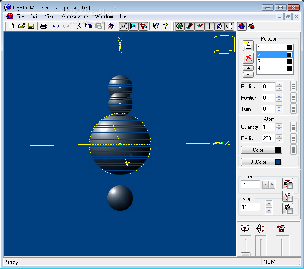Click the striped button beside polygon Radius

click(x=293, y=87)
